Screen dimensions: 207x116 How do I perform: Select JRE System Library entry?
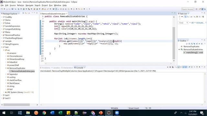[x=19, y=92]
